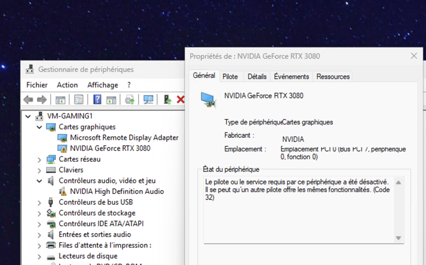Open the Fichier menu

click(37, 85)
